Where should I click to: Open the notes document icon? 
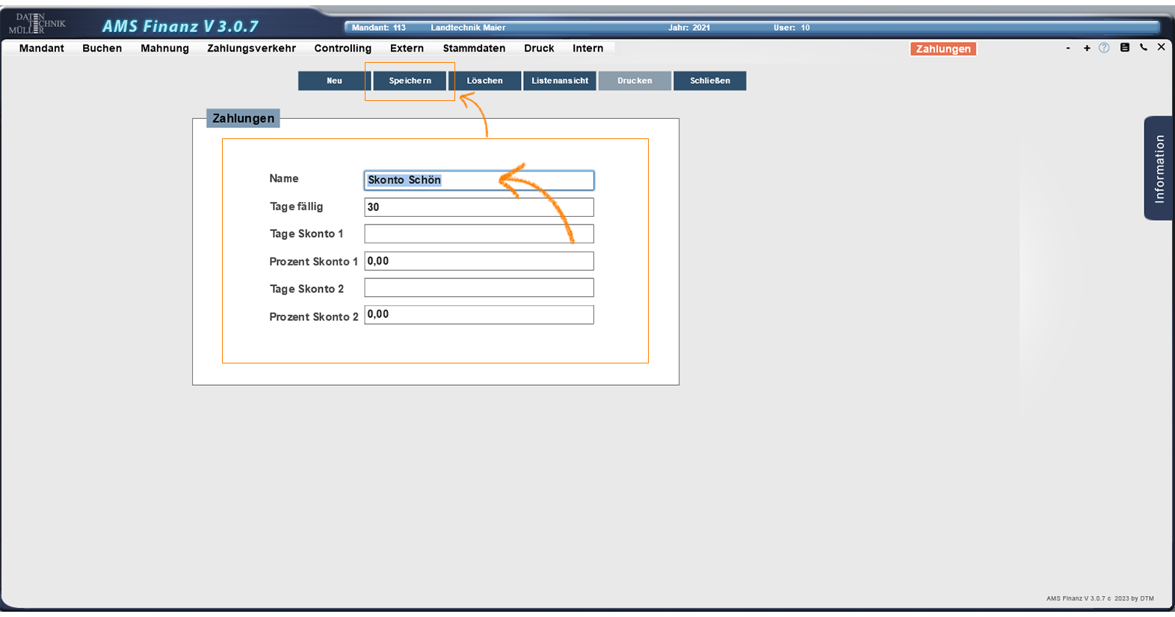click(1124, 47)
